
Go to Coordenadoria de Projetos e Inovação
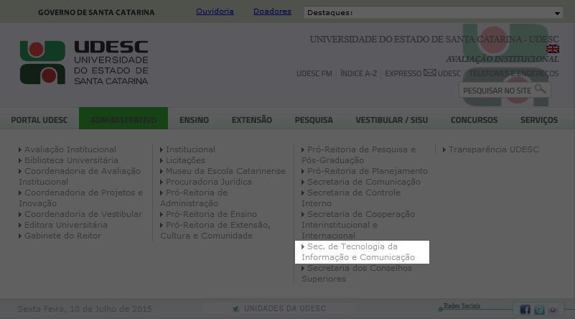pos(80,198)
